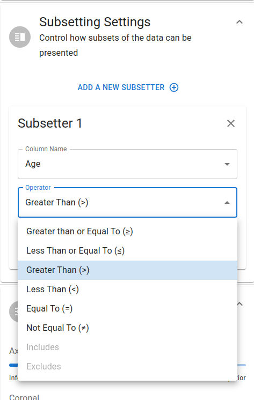Screen dimensions: 254x400
Task: Click the plus circle icon for new subsetter
Action: tap(174, 87)
